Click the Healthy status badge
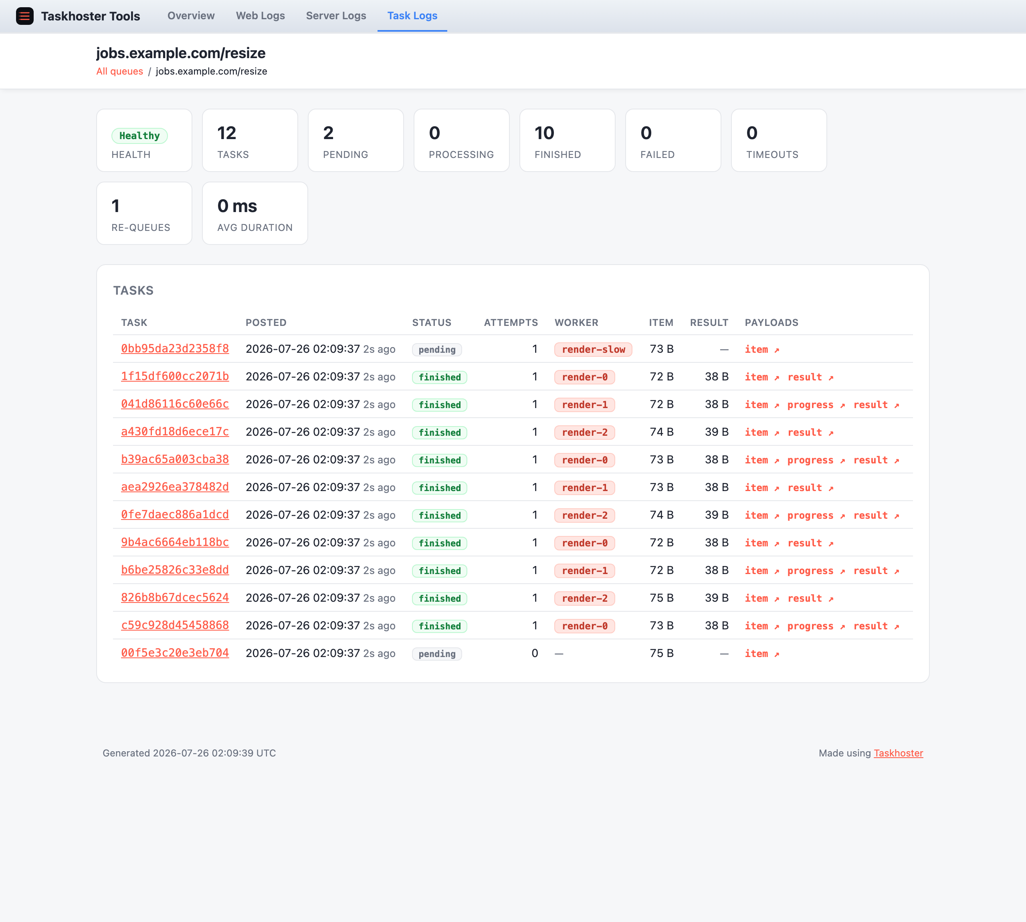 (139, 136)
